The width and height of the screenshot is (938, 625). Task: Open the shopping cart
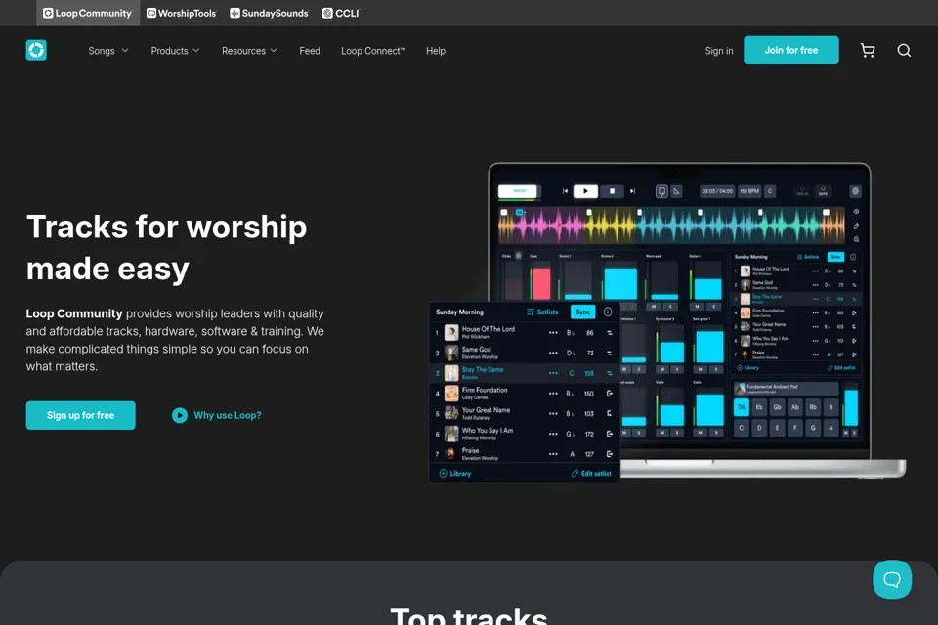(868, 50)
